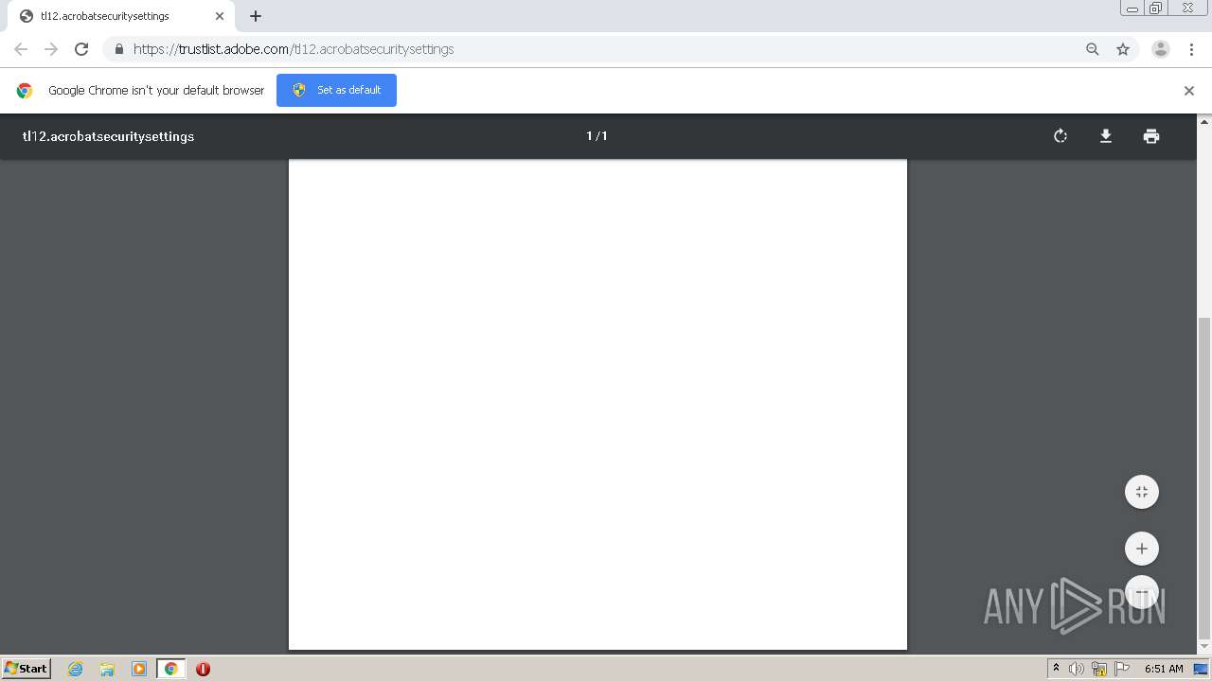Go back to previous page
This screenshot has height=681, width=1212.
coord(21,49)
